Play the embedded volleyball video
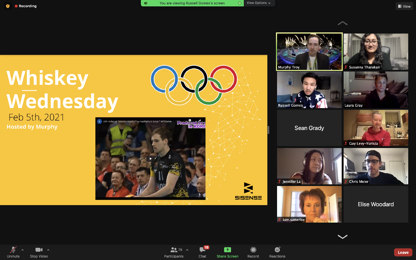The height and width of the screenshot is (260, 416). tap(150, 159)
